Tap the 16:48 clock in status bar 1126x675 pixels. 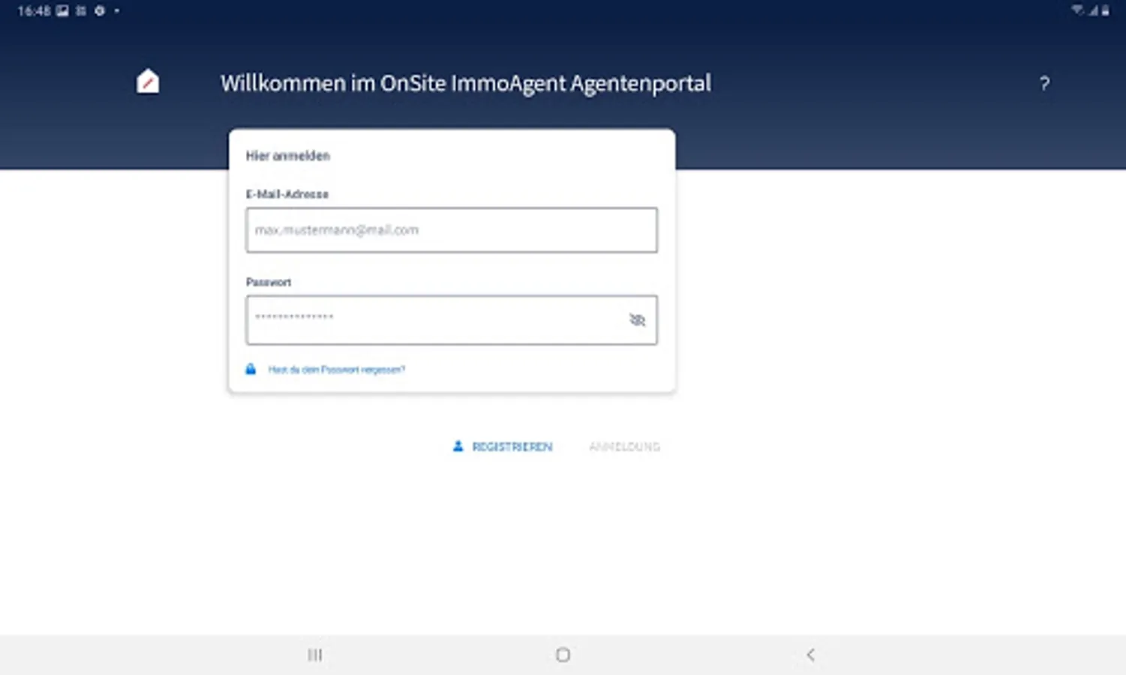click(34, 10)
